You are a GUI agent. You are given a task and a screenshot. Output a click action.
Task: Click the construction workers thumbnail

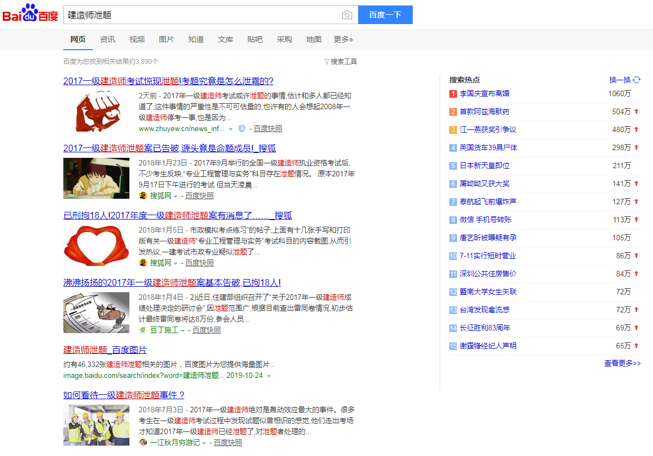96,425
